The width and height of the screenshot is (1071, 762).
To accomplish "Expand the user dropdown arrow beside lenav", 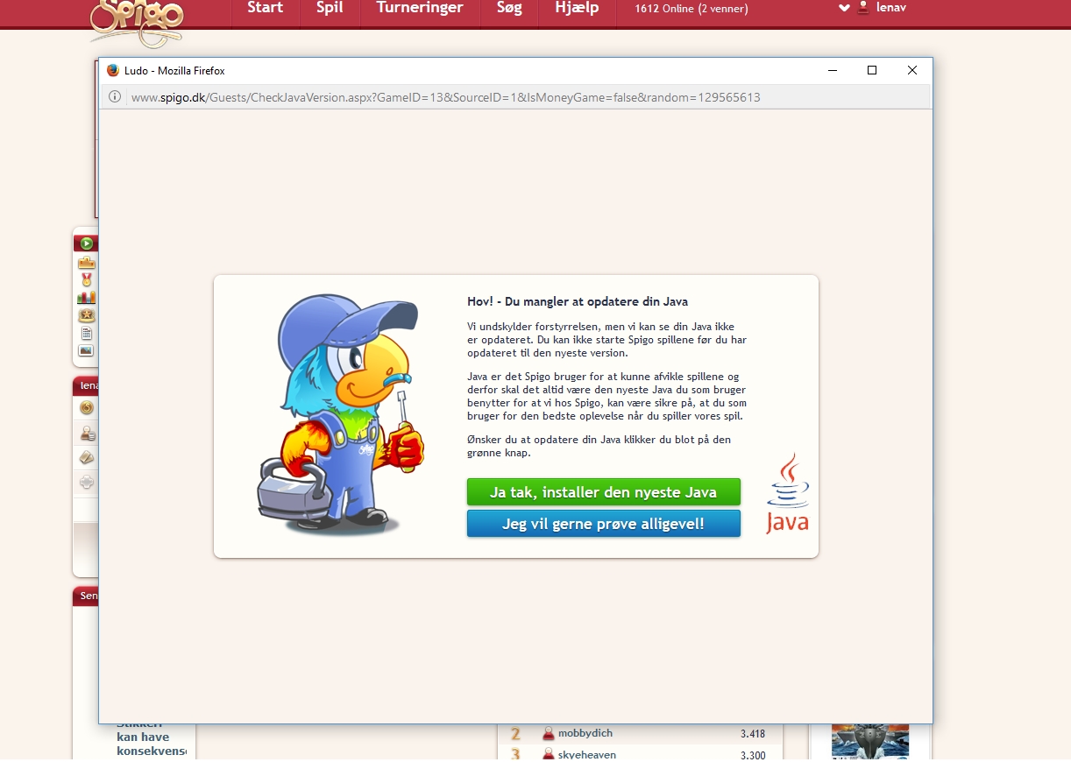I will (844, 8).
